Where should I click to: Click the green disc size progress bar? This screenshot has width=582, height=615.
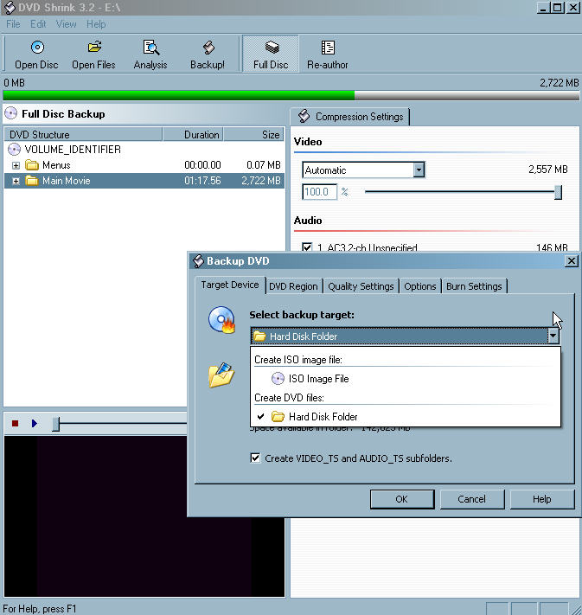[291, 95]
